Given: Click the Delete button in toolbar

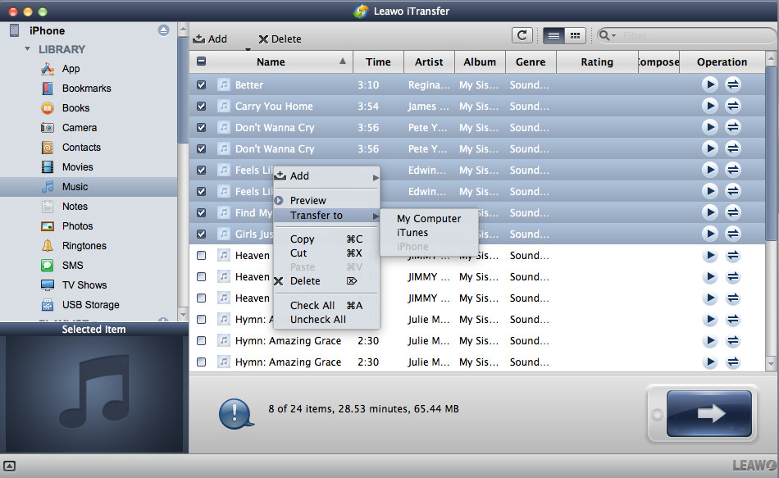Looking at the screenshot, I should (x=280, y=39).
